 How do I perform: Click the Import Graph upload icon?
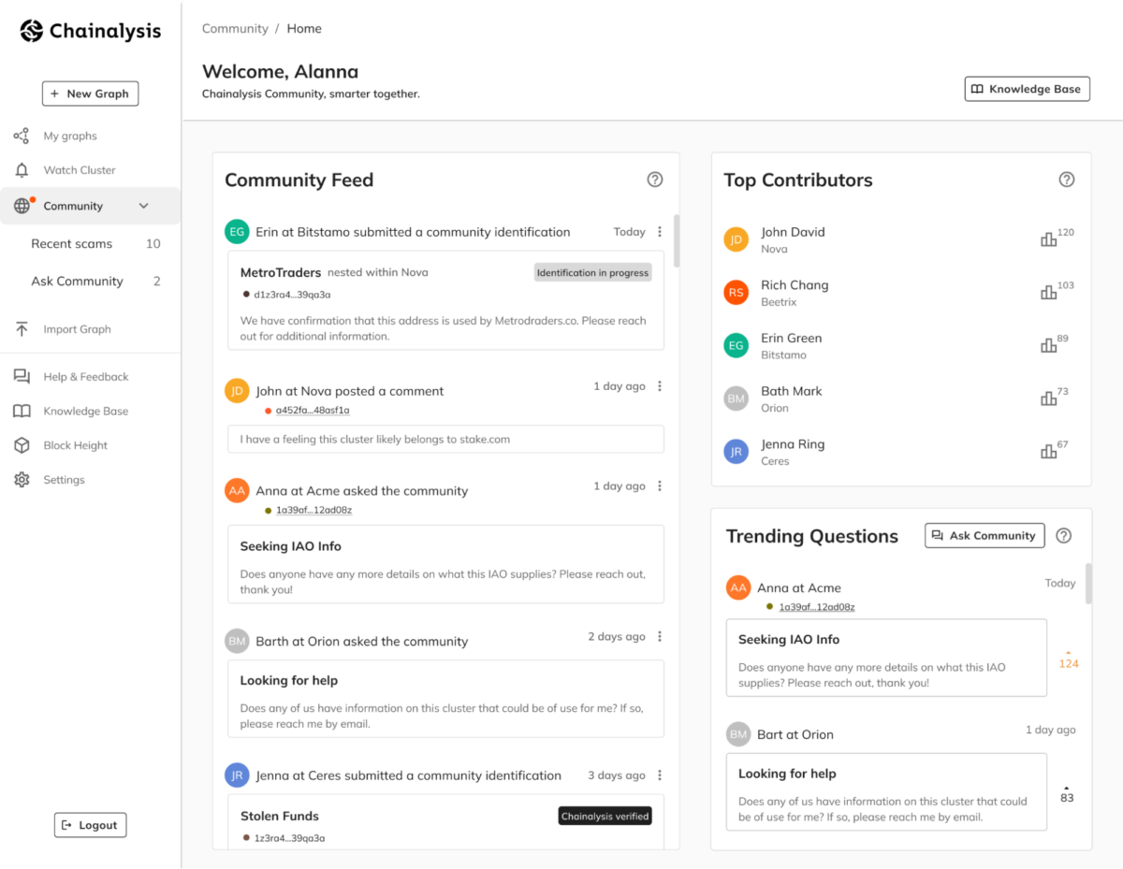(x=21, y=329)
